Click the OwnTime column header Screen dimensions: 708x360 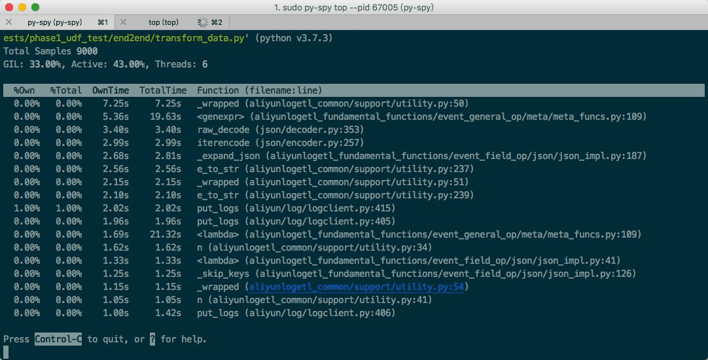(x=111, y=90)
